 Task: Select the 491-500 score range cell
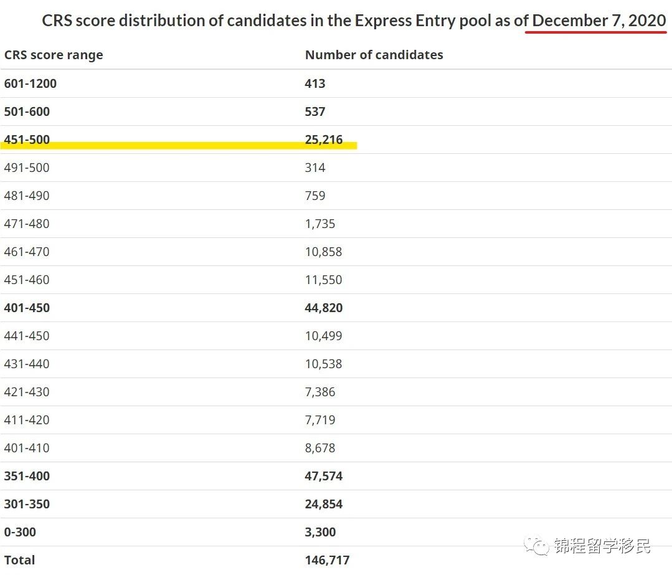click(27, 168)
